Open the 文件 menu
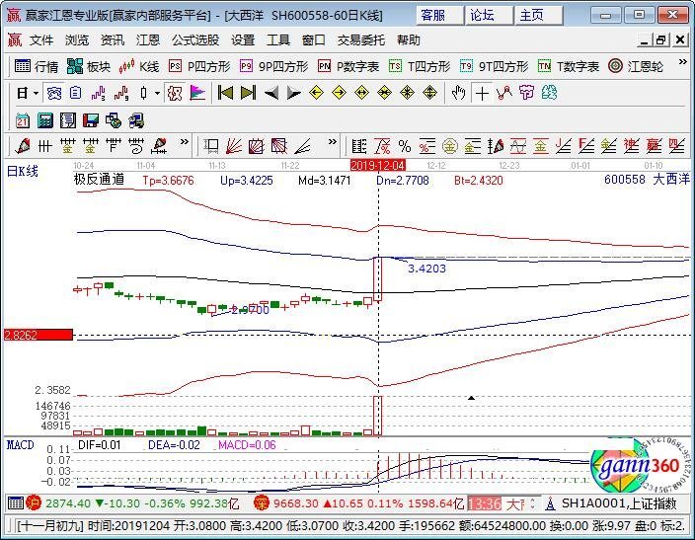Viewport: 695px width, 540px height. (40, 39)
